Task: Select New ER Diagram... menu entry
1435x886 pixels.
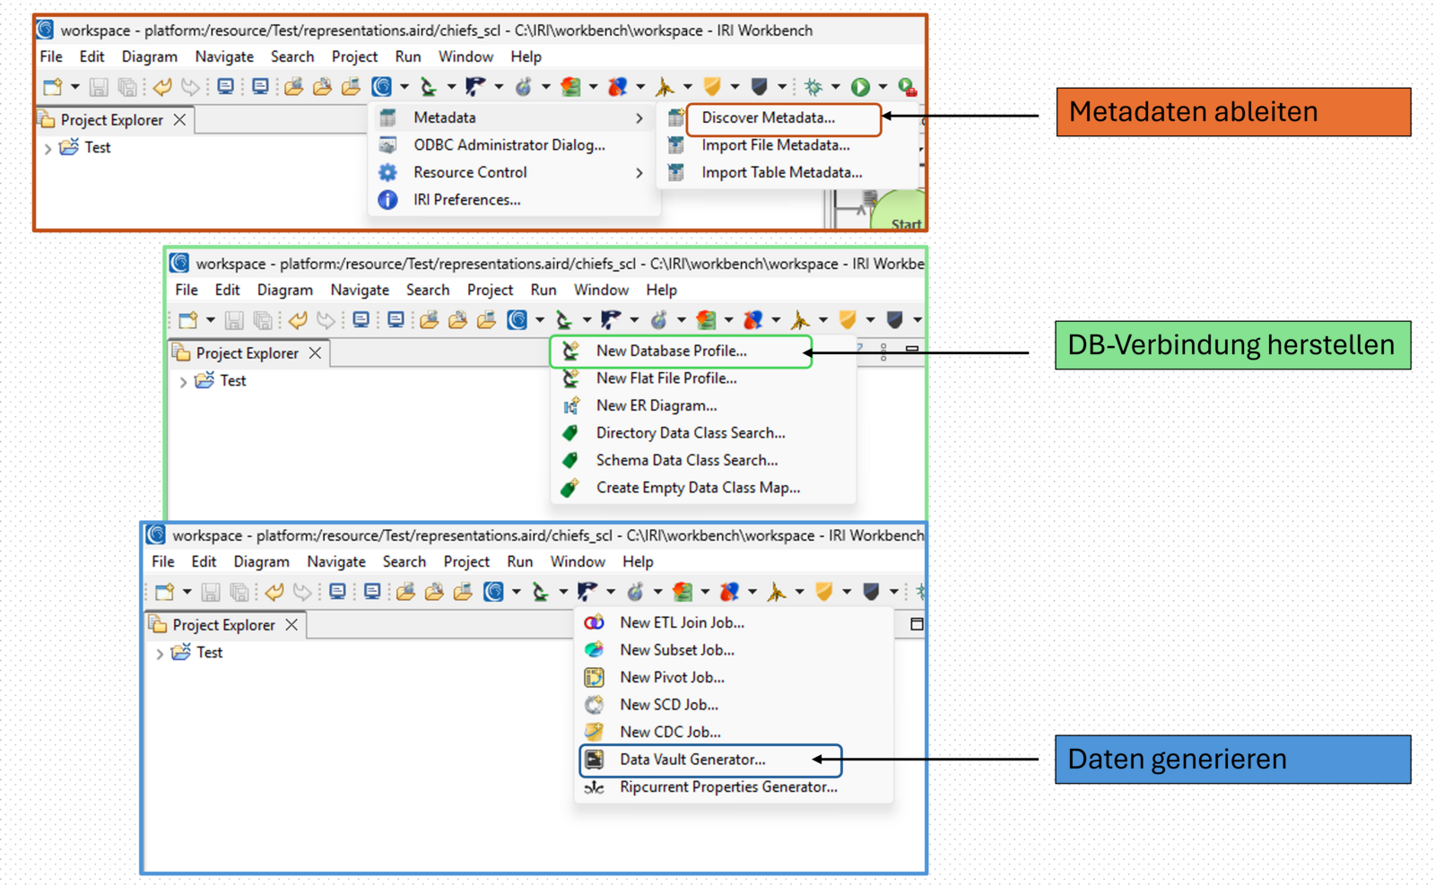Action: [656, 405]
